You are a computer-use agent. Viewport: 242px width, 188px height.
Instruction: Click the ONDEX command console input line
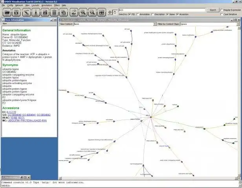(x=120, y=186)
